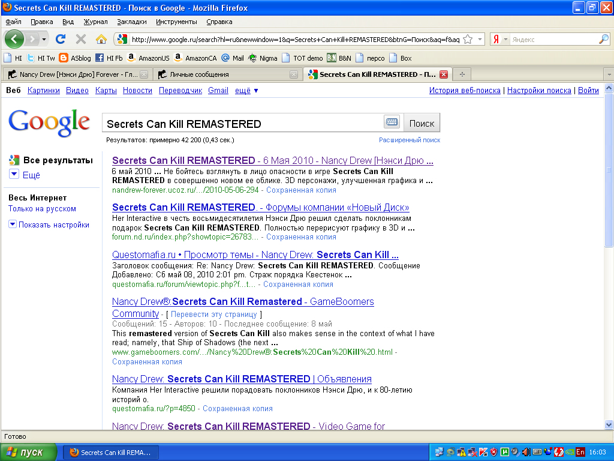Screen dimensions: 614x461
Task: Open the Справка menu
Action: point(219,22)
